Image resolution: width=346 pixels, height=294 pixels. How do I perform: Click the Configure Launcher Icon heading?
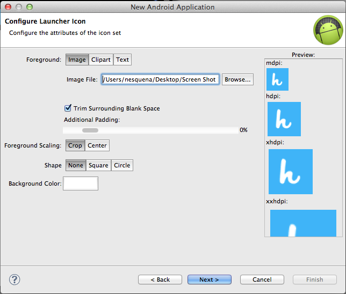click(x=45, y=21)
